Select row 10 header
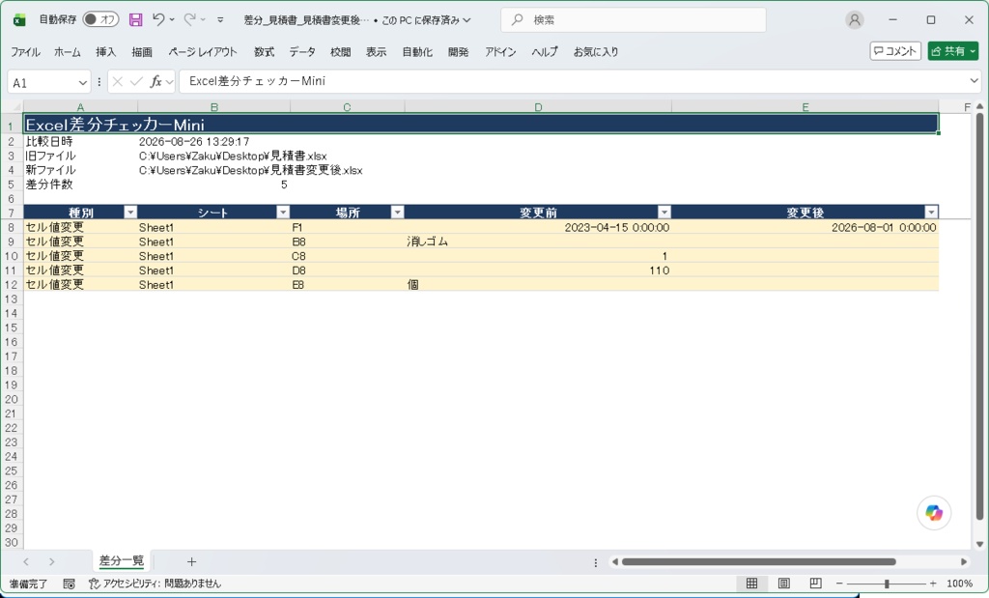The height and width of the screenshot is (598, 989). (12, 256)
